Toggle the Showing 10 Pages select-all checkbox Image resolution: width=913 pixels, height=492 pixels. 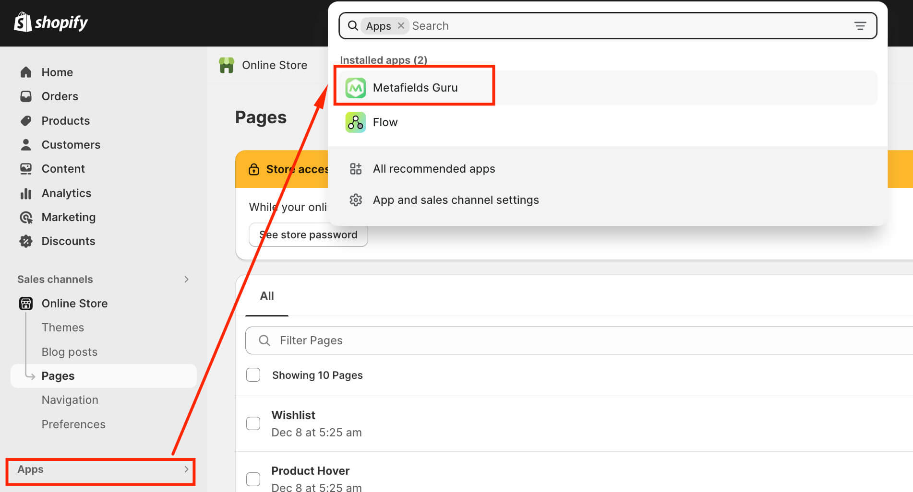tap(253, 375)
